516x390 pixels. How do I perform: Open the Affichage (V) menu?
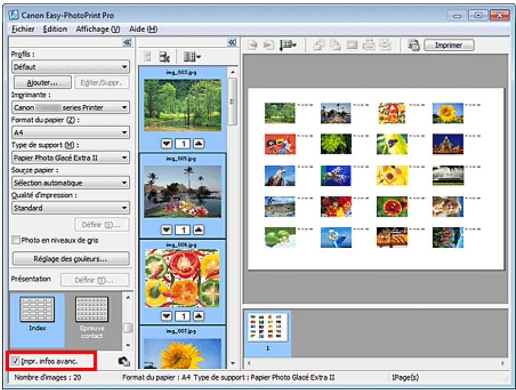coord(98,29)
